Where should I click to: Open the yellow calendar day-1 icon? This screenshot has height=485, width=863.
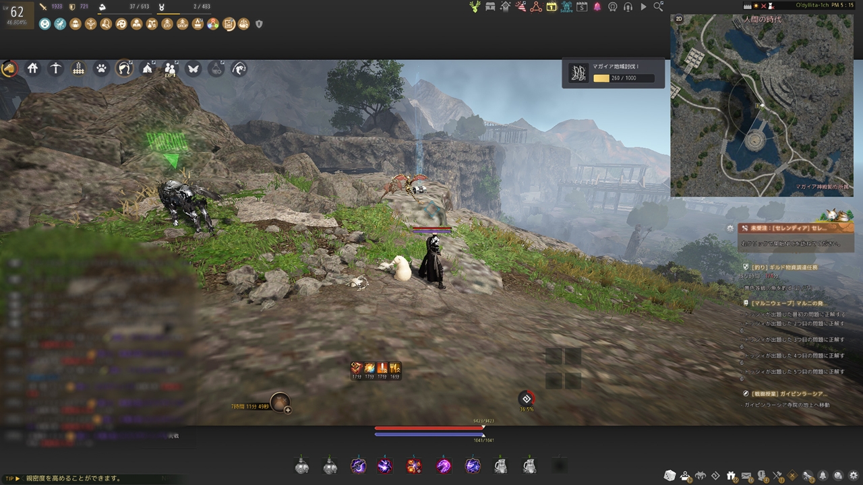552,7
